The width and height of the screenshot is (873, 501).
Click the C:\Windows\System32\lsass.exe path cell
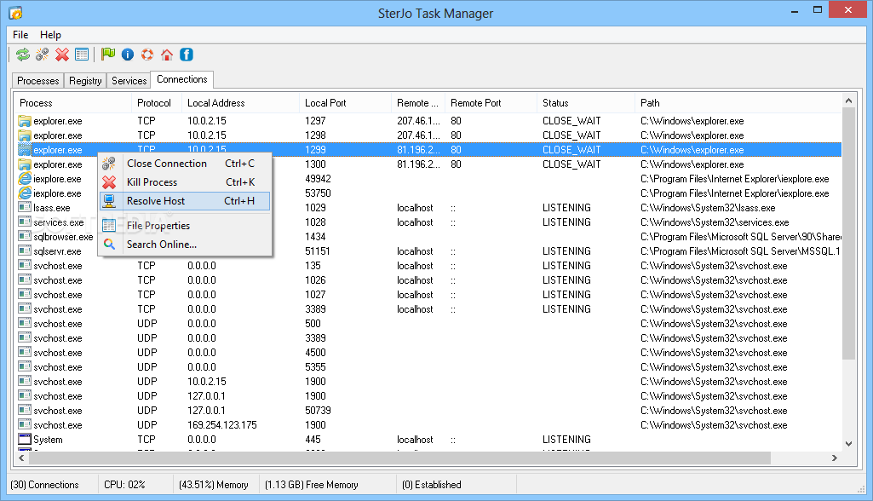[x=708, y=208]
